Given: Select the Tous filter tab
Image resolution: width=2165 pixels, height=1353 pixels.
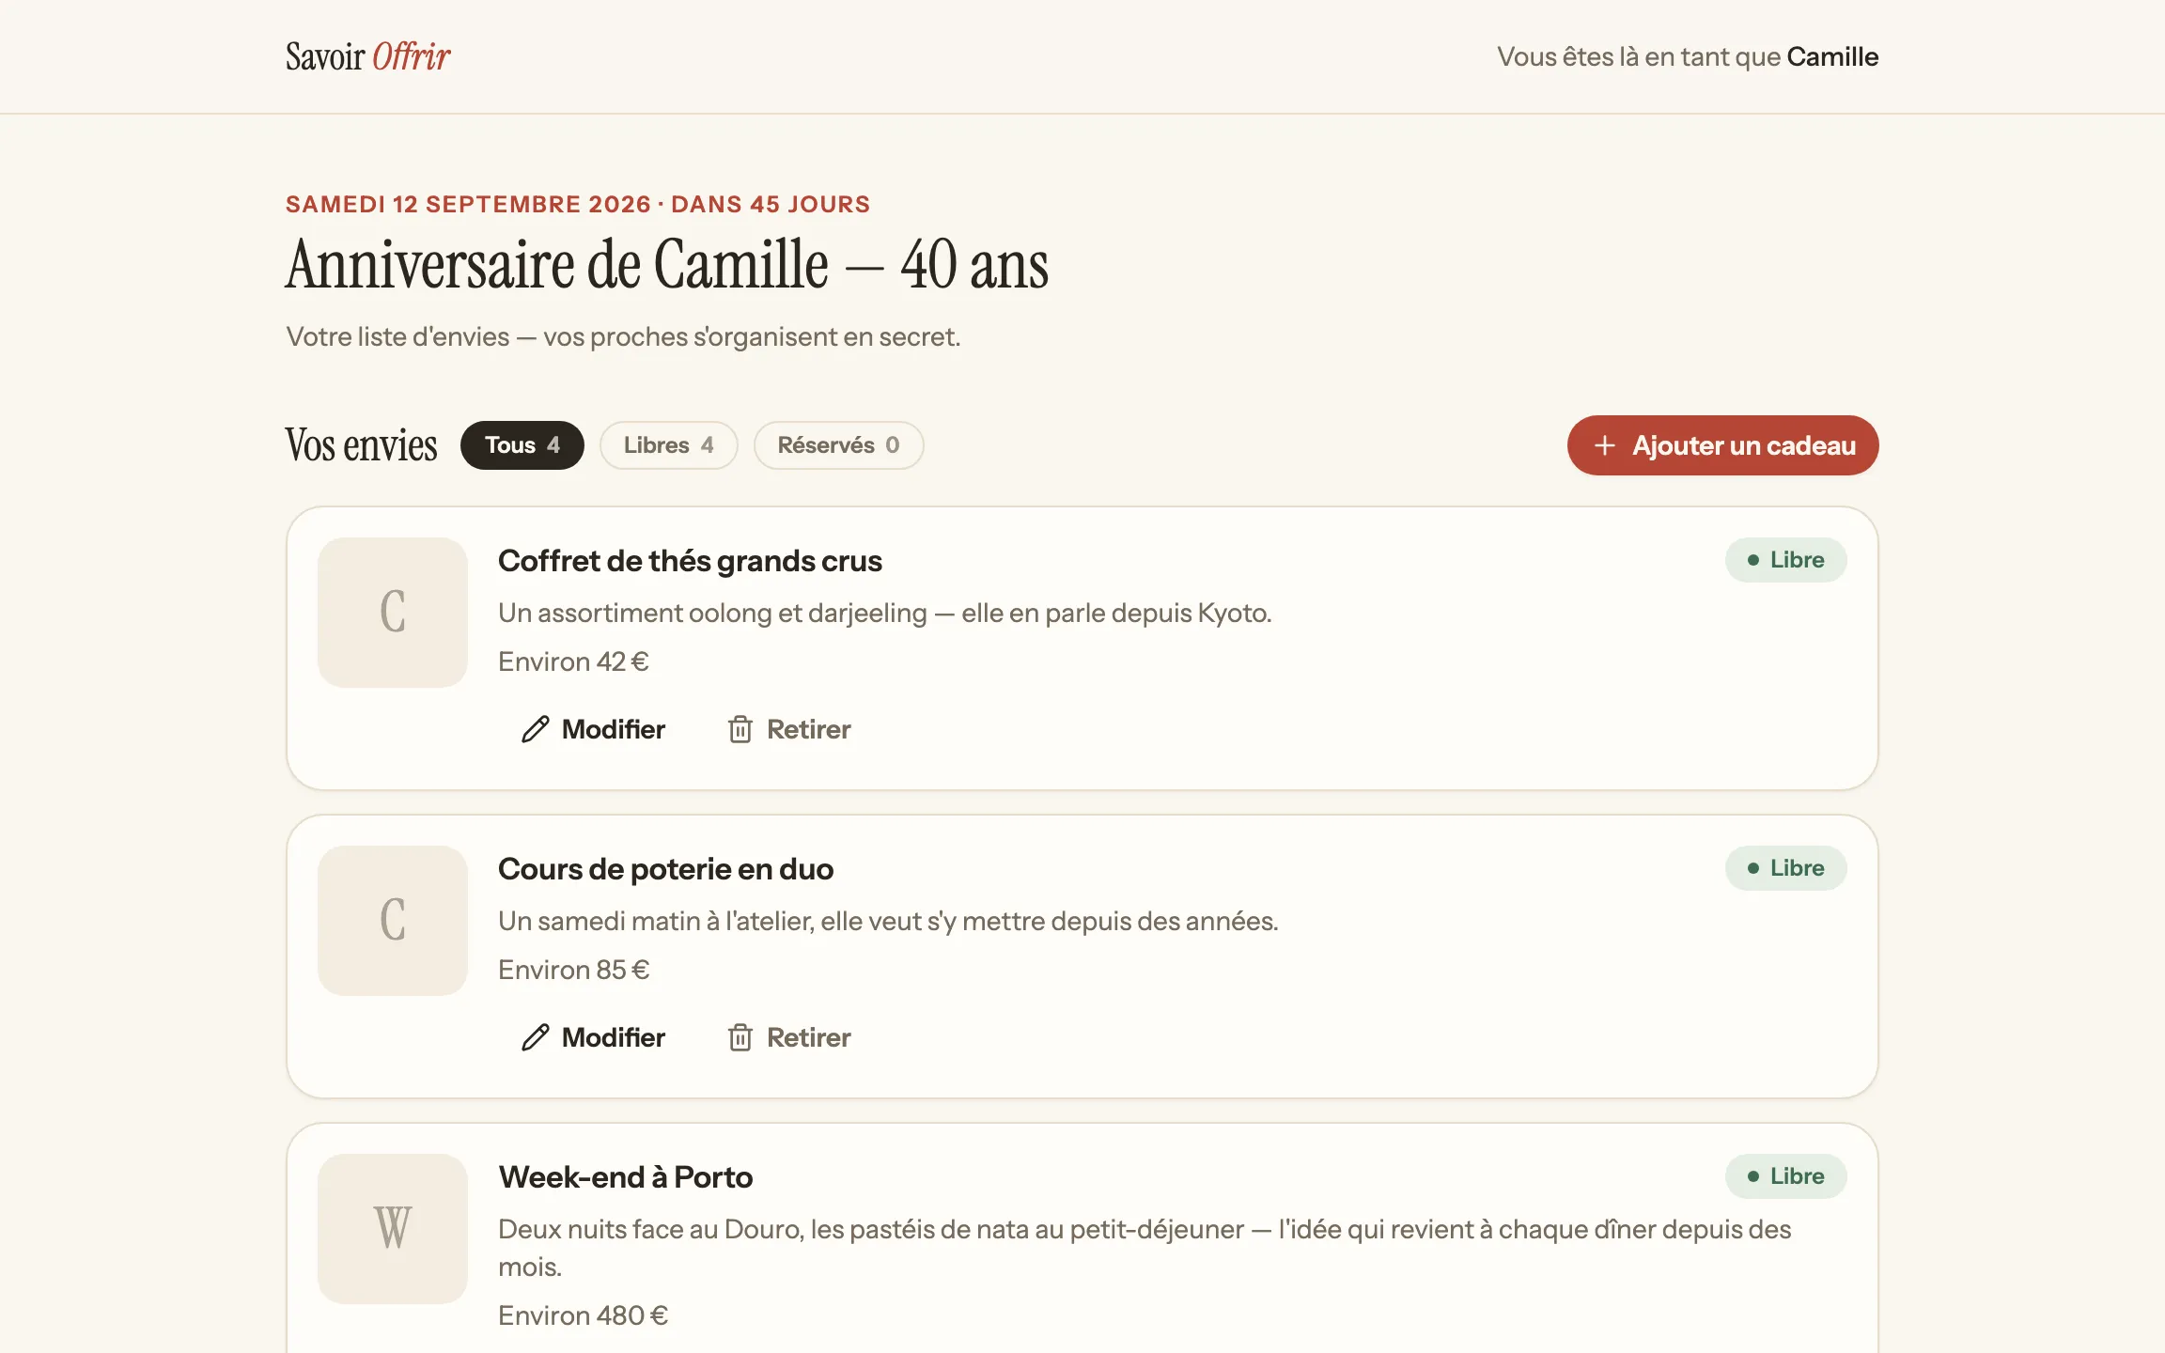Looking at the screenshot, I should coord(522,445).
